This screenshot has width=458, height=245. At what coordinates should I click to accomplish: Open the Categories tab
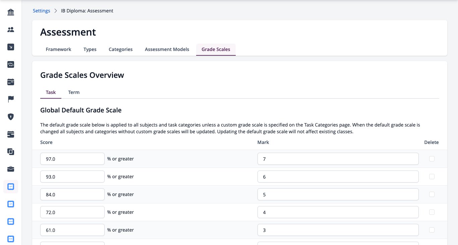[x=121, y=49]
